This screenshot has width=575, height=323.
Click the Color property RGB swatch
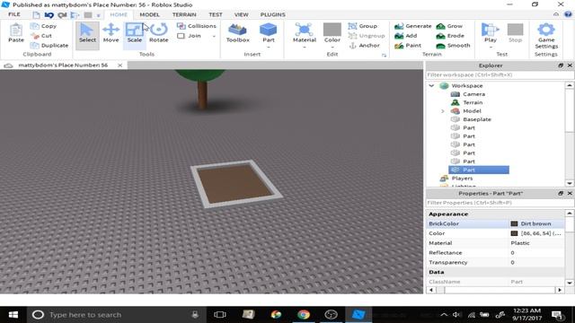(x=514, y=233)
